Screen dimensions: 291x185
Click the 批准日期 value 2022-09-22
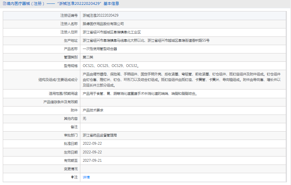pyautogui.click(x=92, y=143)
